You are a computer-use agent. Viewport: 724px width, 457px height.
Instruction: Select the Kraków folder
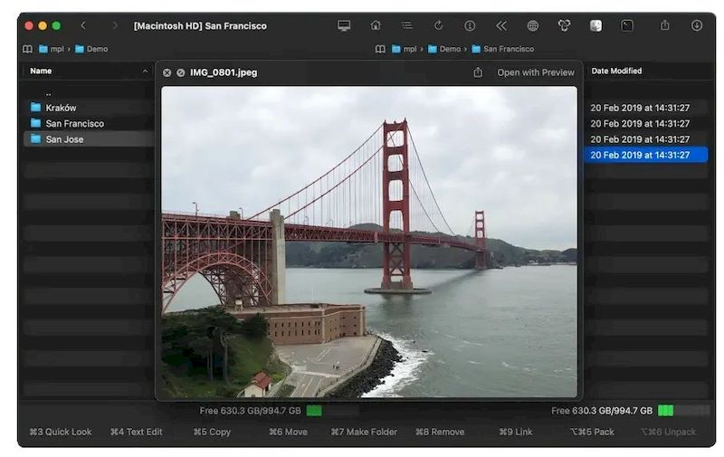[x=61, y=108]
